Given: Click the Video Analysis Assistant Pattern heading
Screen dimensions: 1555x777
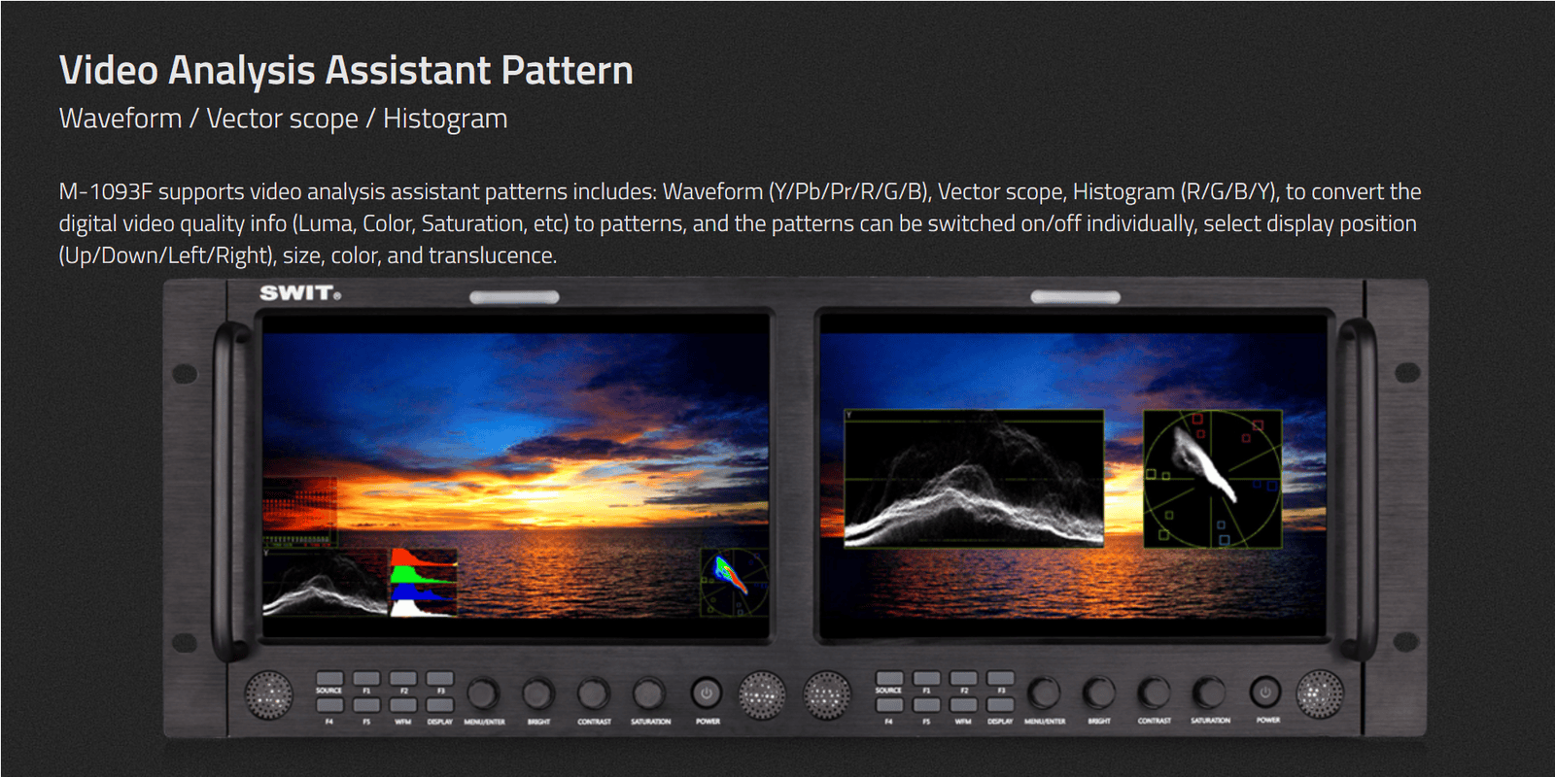Looking at the screenshot, I should click(346, 71).
